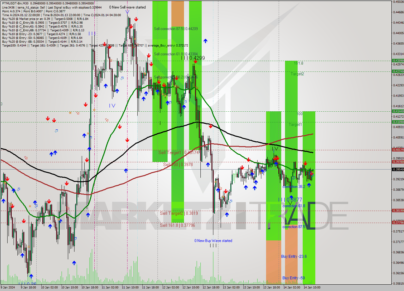The height and width of the screenshot is (291, 404).
Task: Click the 'Target2' label in green zone
Action: 297,74
